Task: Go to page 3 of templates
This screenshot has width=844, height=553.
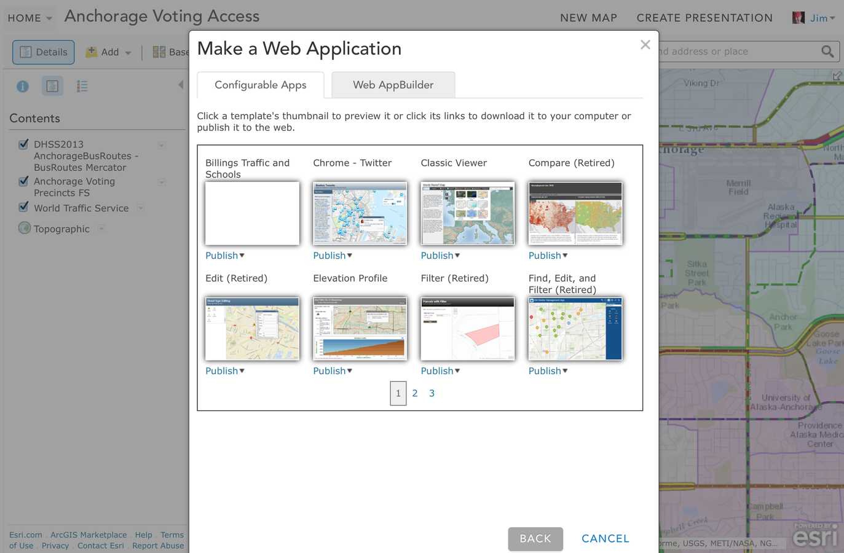Action: tap(432, 393)
